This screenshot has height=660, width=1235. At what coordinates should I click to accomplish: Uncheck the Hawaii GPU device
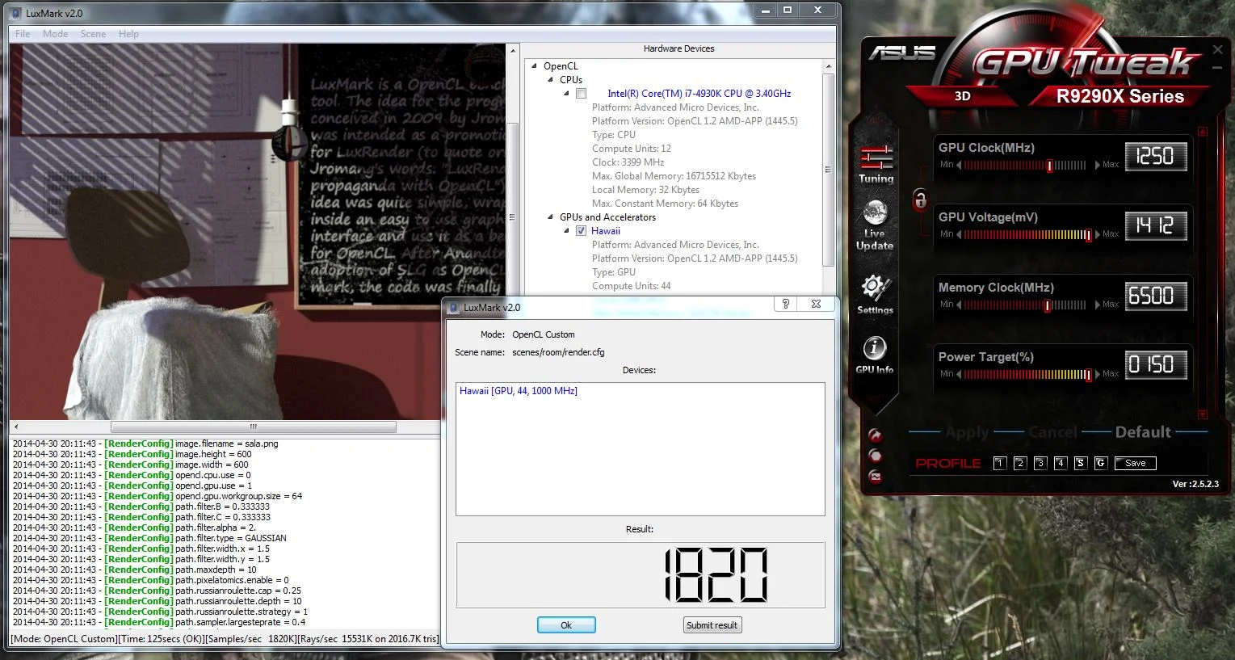tap(581, 231)
